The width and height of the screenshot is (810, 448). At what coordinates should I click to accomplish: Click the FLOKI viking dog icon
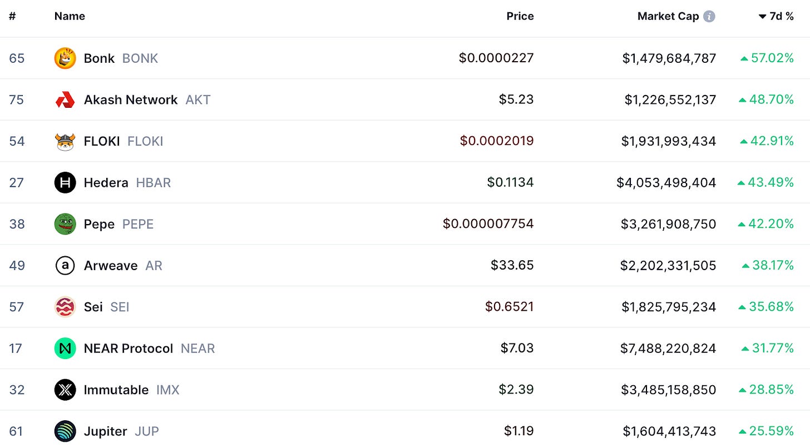click(x=65, y=141)
